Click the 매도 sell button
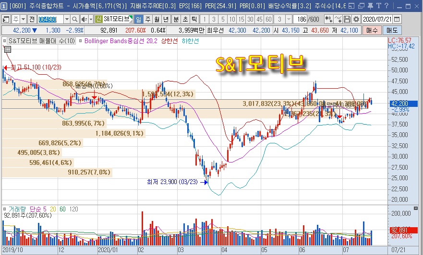 pos(392,30)
